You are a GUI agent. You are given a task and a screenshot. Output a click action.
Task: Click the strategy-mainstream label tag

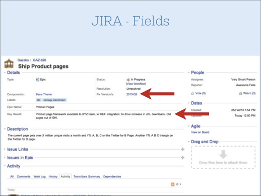click(x=54, y=100)
